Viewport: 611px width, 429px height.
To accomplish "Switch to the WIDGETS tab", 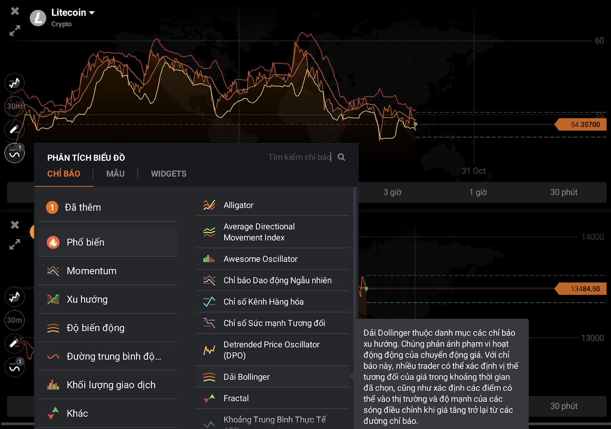I will [x=168, y=174].
